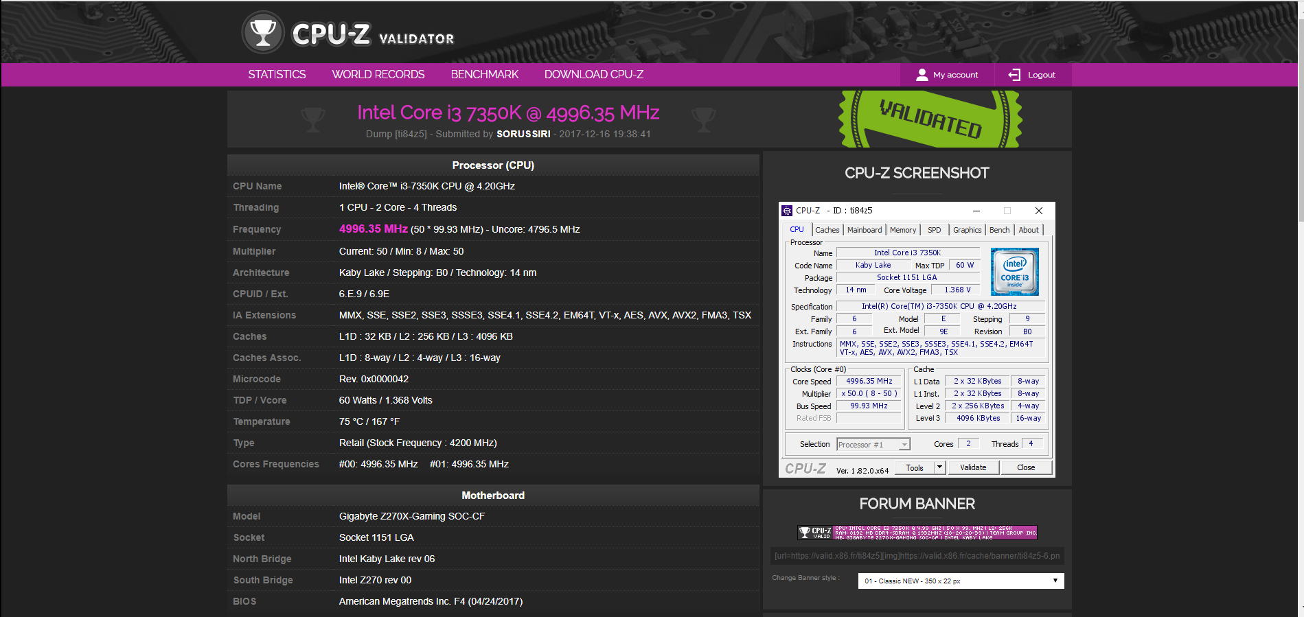Select the Memory tab in screenshot
Viewport: 1304px width, 617px height.
click(903, 230)
